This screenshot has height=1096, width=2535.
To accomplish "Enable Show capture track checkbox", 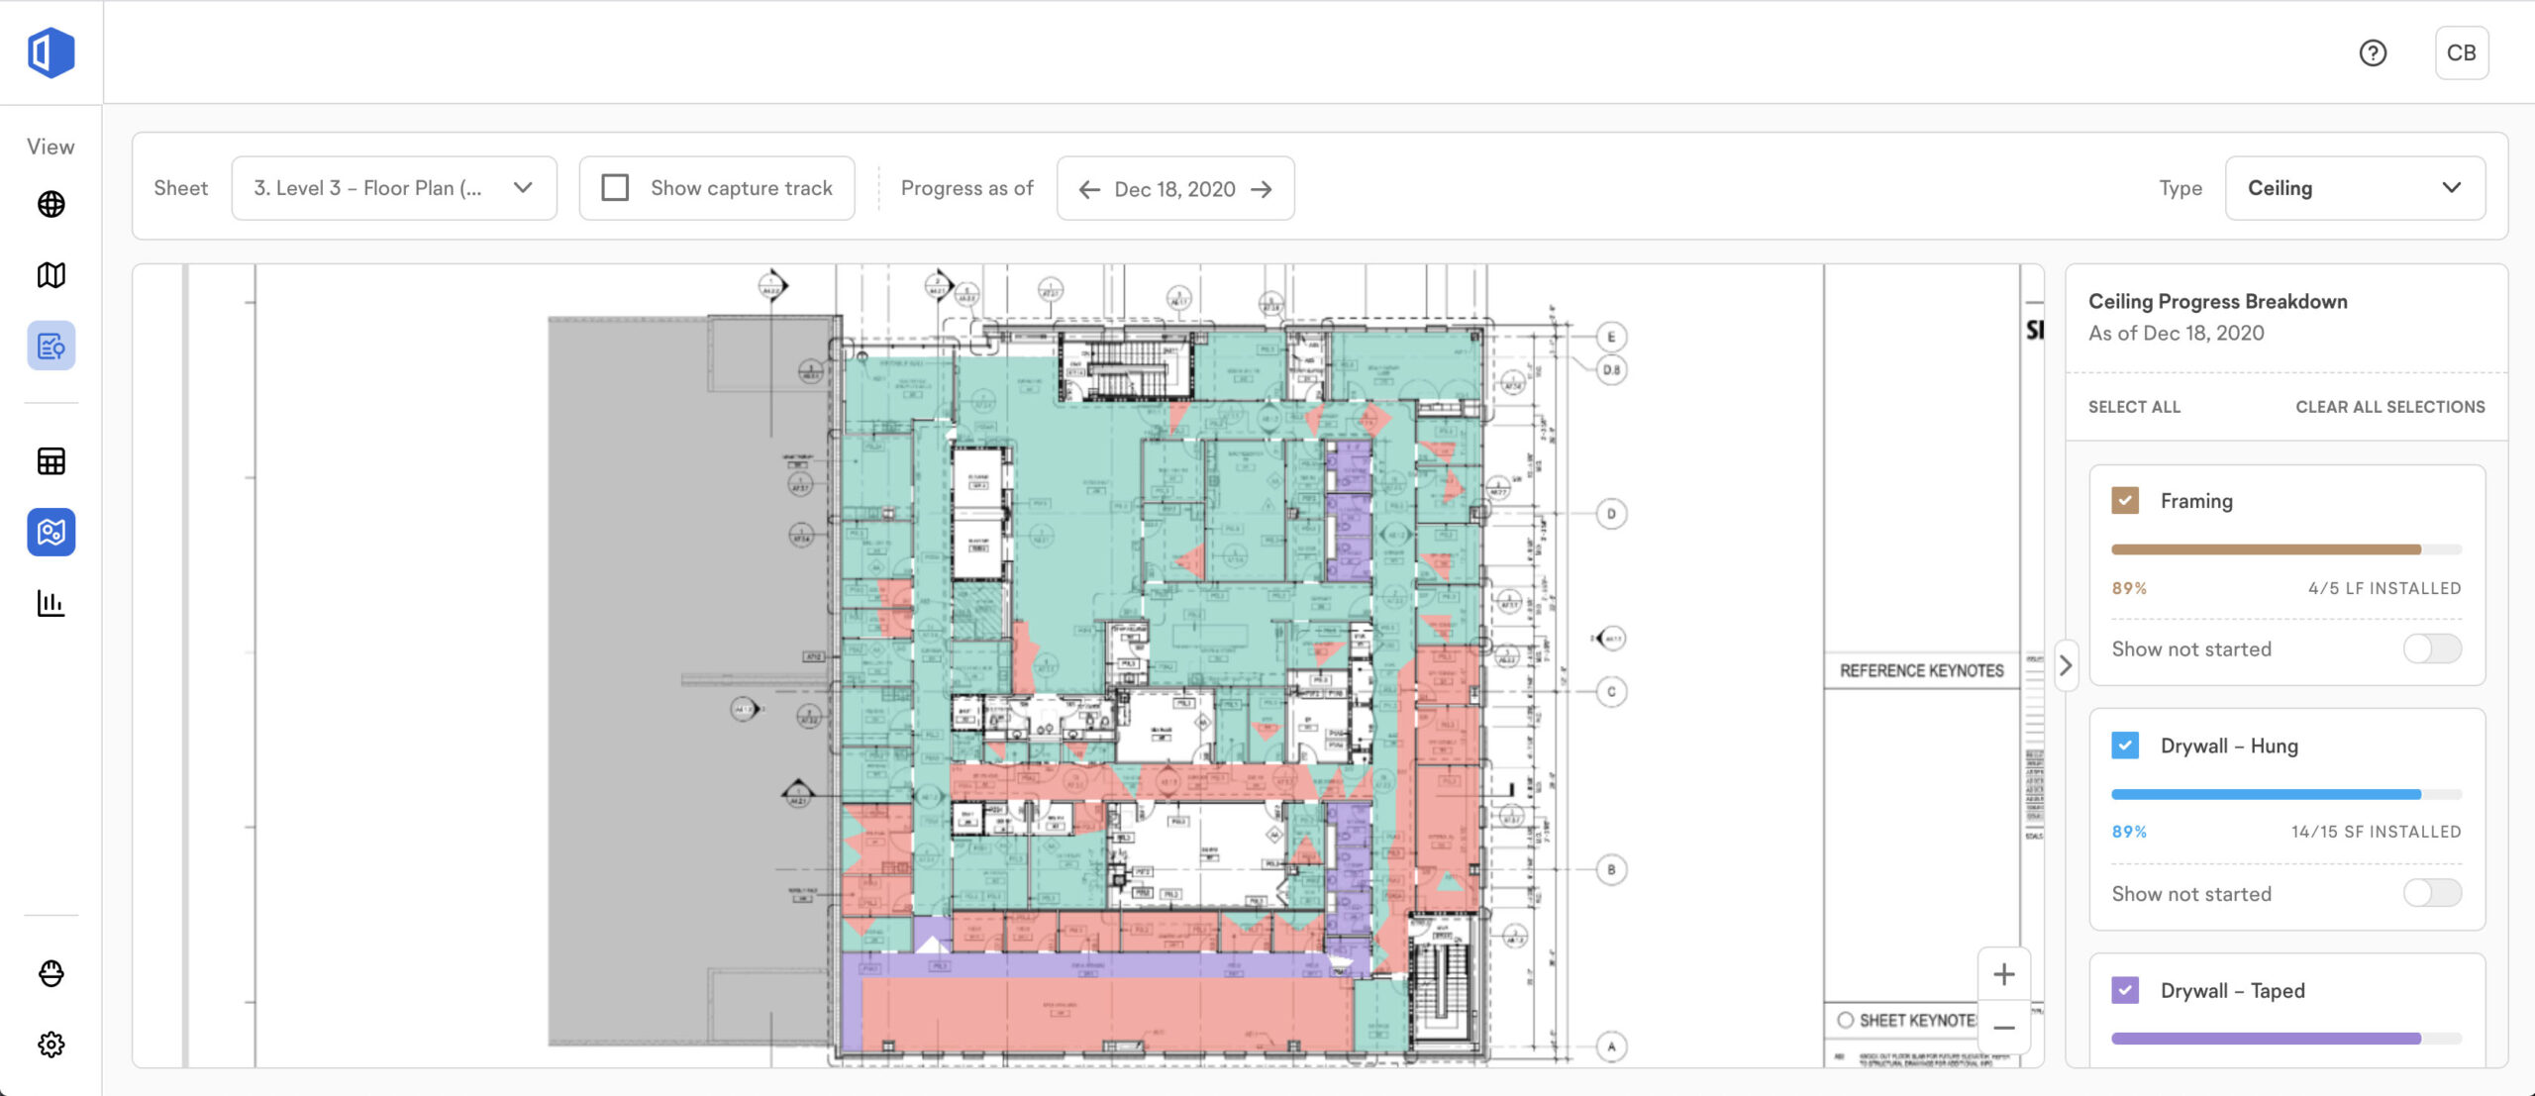I will click(615, 188).
